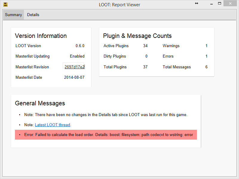Image resolution: width=239 pixels, height=179 pixels.
Task: Click the LOOT app icon in title bar
Action: tap(5, 4)
